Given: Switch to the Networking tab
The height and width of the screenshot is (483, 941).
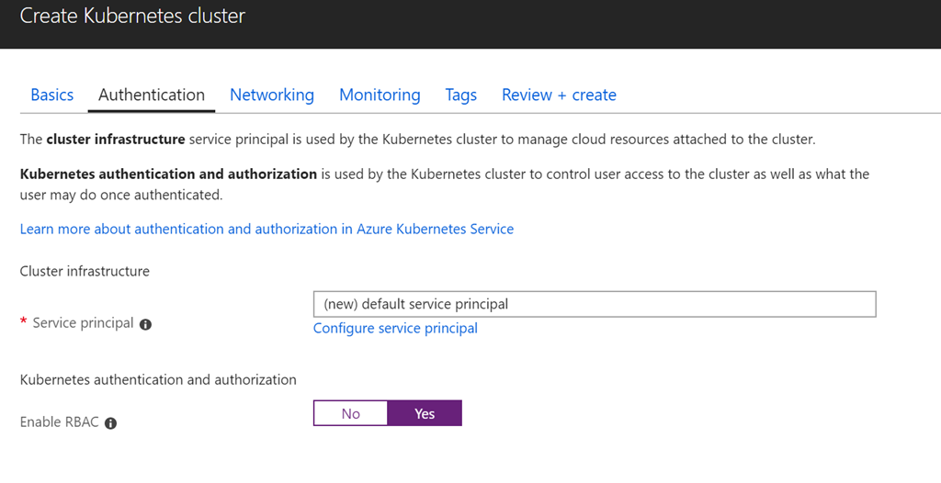Looking at the screenshot, I should (272, 95).
